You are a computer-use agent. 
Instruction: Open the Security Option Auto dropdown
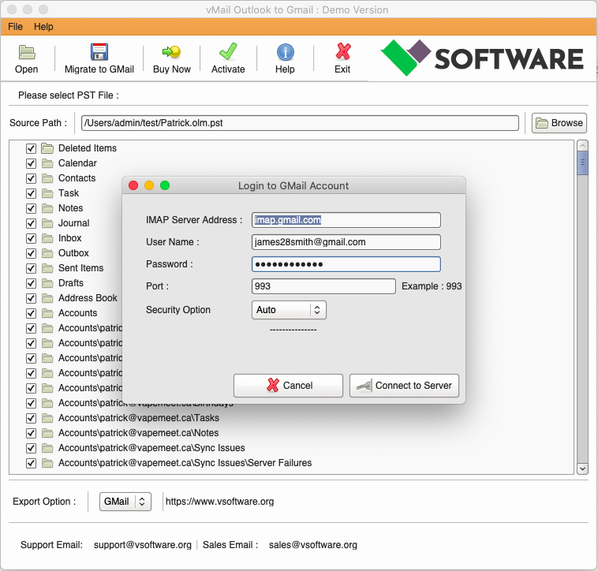point(289,310)
